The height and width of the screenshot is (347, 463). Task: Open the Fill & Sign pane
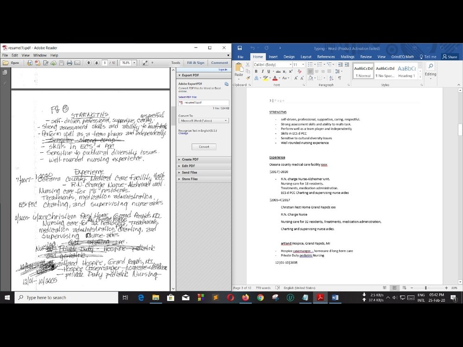click(x=195, y=63)
